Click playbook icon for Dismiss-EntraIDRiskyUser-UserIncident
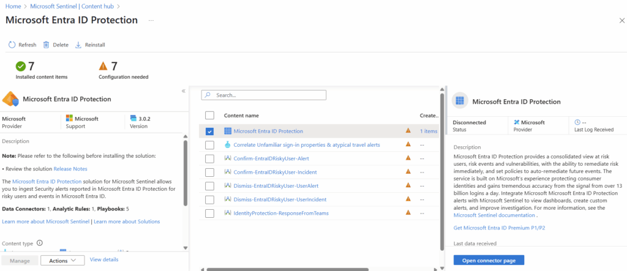The height and width of the screenshot is (271, 627). pos(228,199)
